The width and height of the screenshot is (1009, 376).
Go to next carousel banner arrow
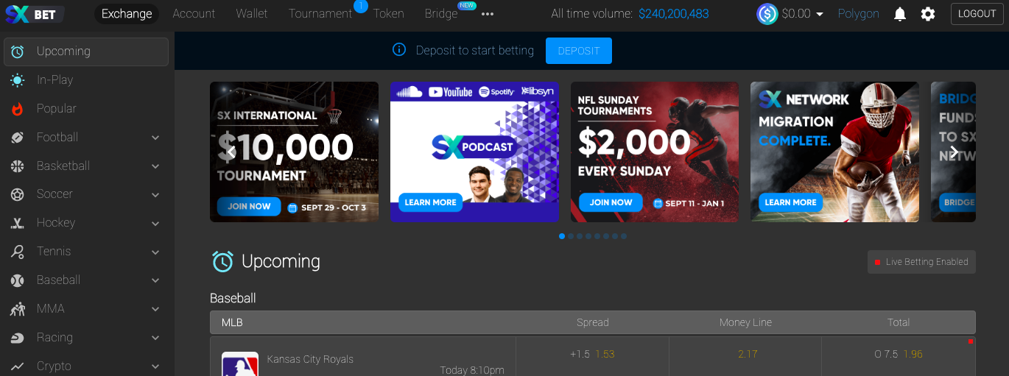954,152
